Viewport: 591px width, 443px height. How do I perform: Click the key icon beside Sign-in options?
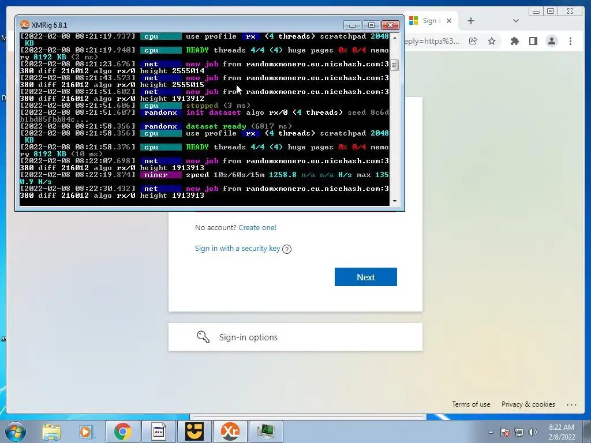(203, 337)
